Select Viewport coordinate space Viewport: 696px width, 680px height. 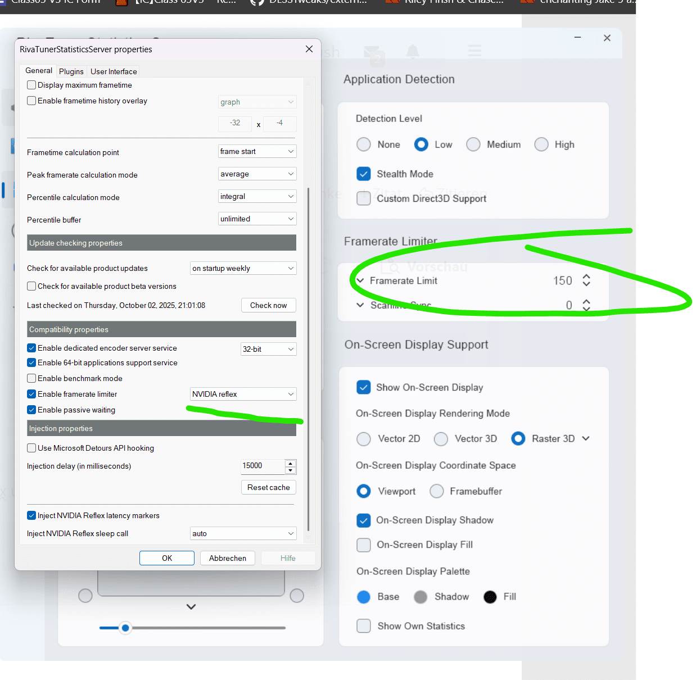pyautogui.click(x=364, y=491)
